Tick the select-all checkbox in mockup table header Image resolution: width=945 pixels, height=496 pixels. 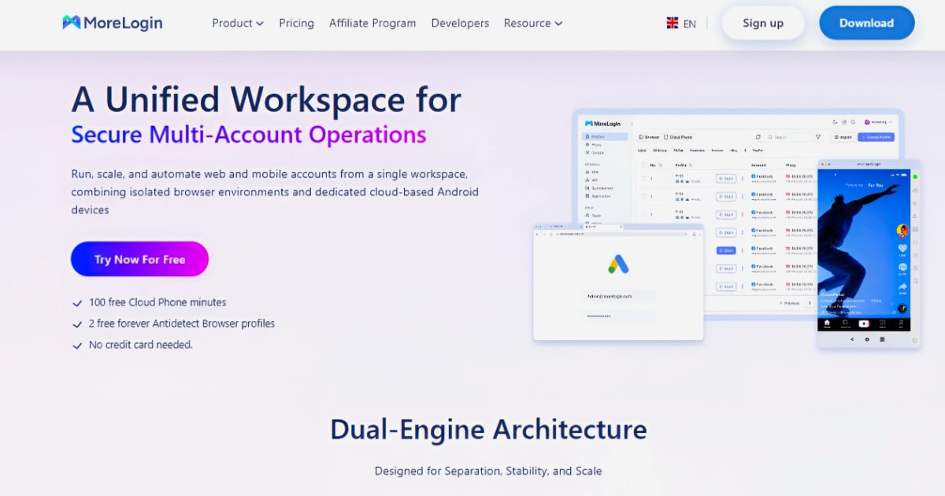pos(643,165)
